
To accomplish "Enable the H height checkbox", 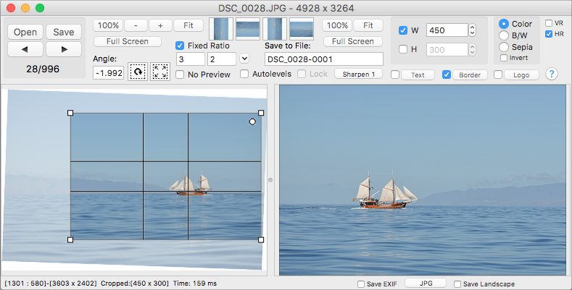I will point(403,49).
